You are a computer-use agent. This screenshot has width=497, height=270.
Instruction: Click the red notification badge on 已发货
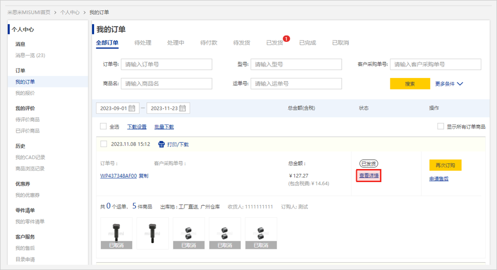[286, 38]
